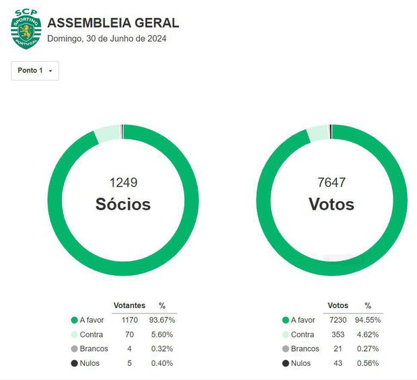Click the light-green Contra segment of Sócios donut
Viewport: 417px width, 380px height.
pos(106,133)
